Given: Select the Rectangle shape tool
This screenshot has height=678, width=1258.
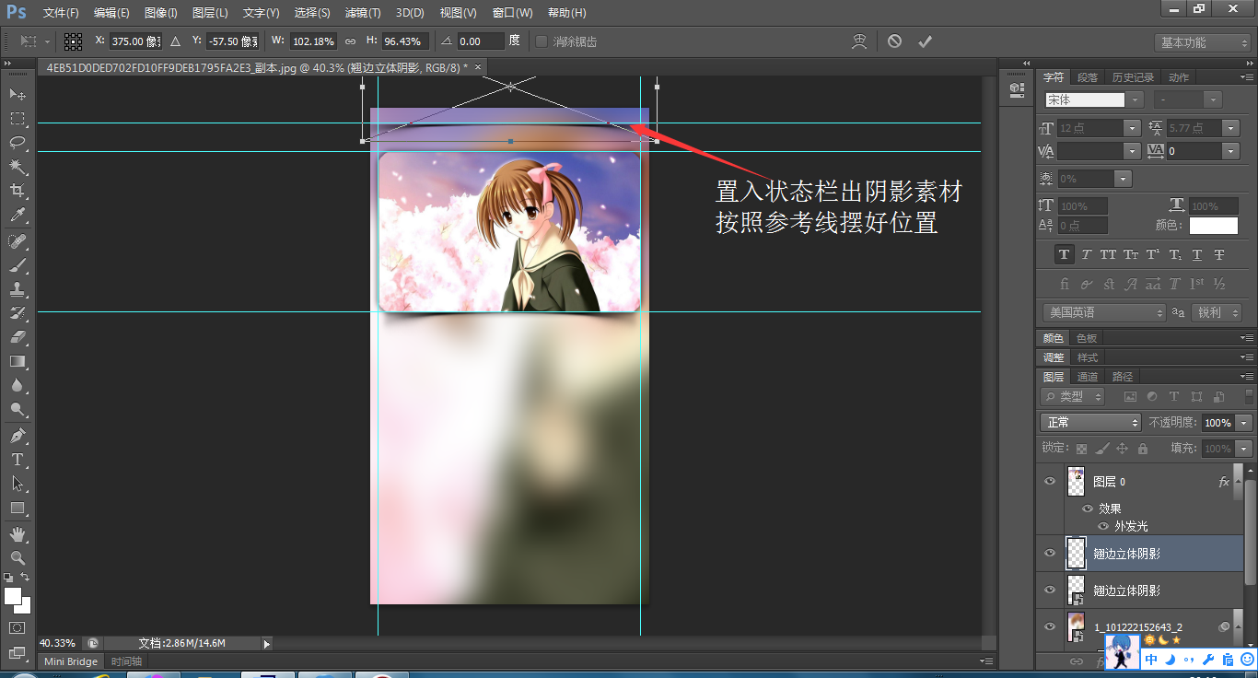Looking at the screenshot, I should click(17, 508).
